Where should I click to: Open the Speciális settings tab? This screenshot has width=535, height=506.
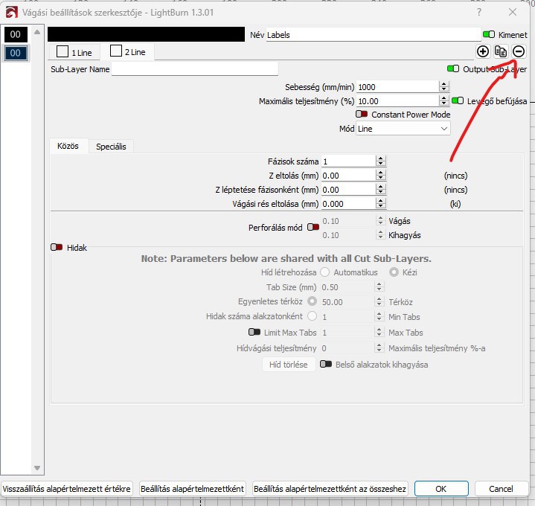click(111, 147)
